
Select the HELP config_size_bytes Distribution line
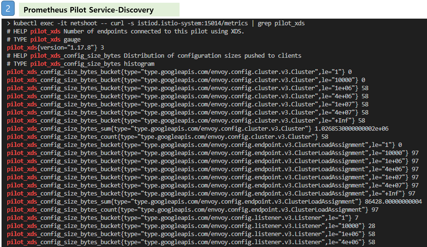point(154,56)
